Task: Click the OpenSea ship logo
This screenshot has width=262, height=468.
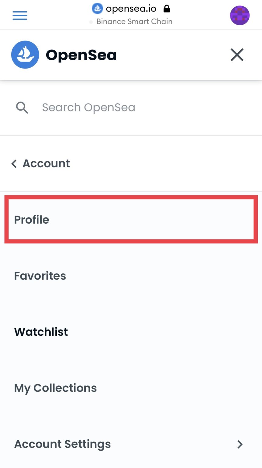Action: [x=25, y=55]
